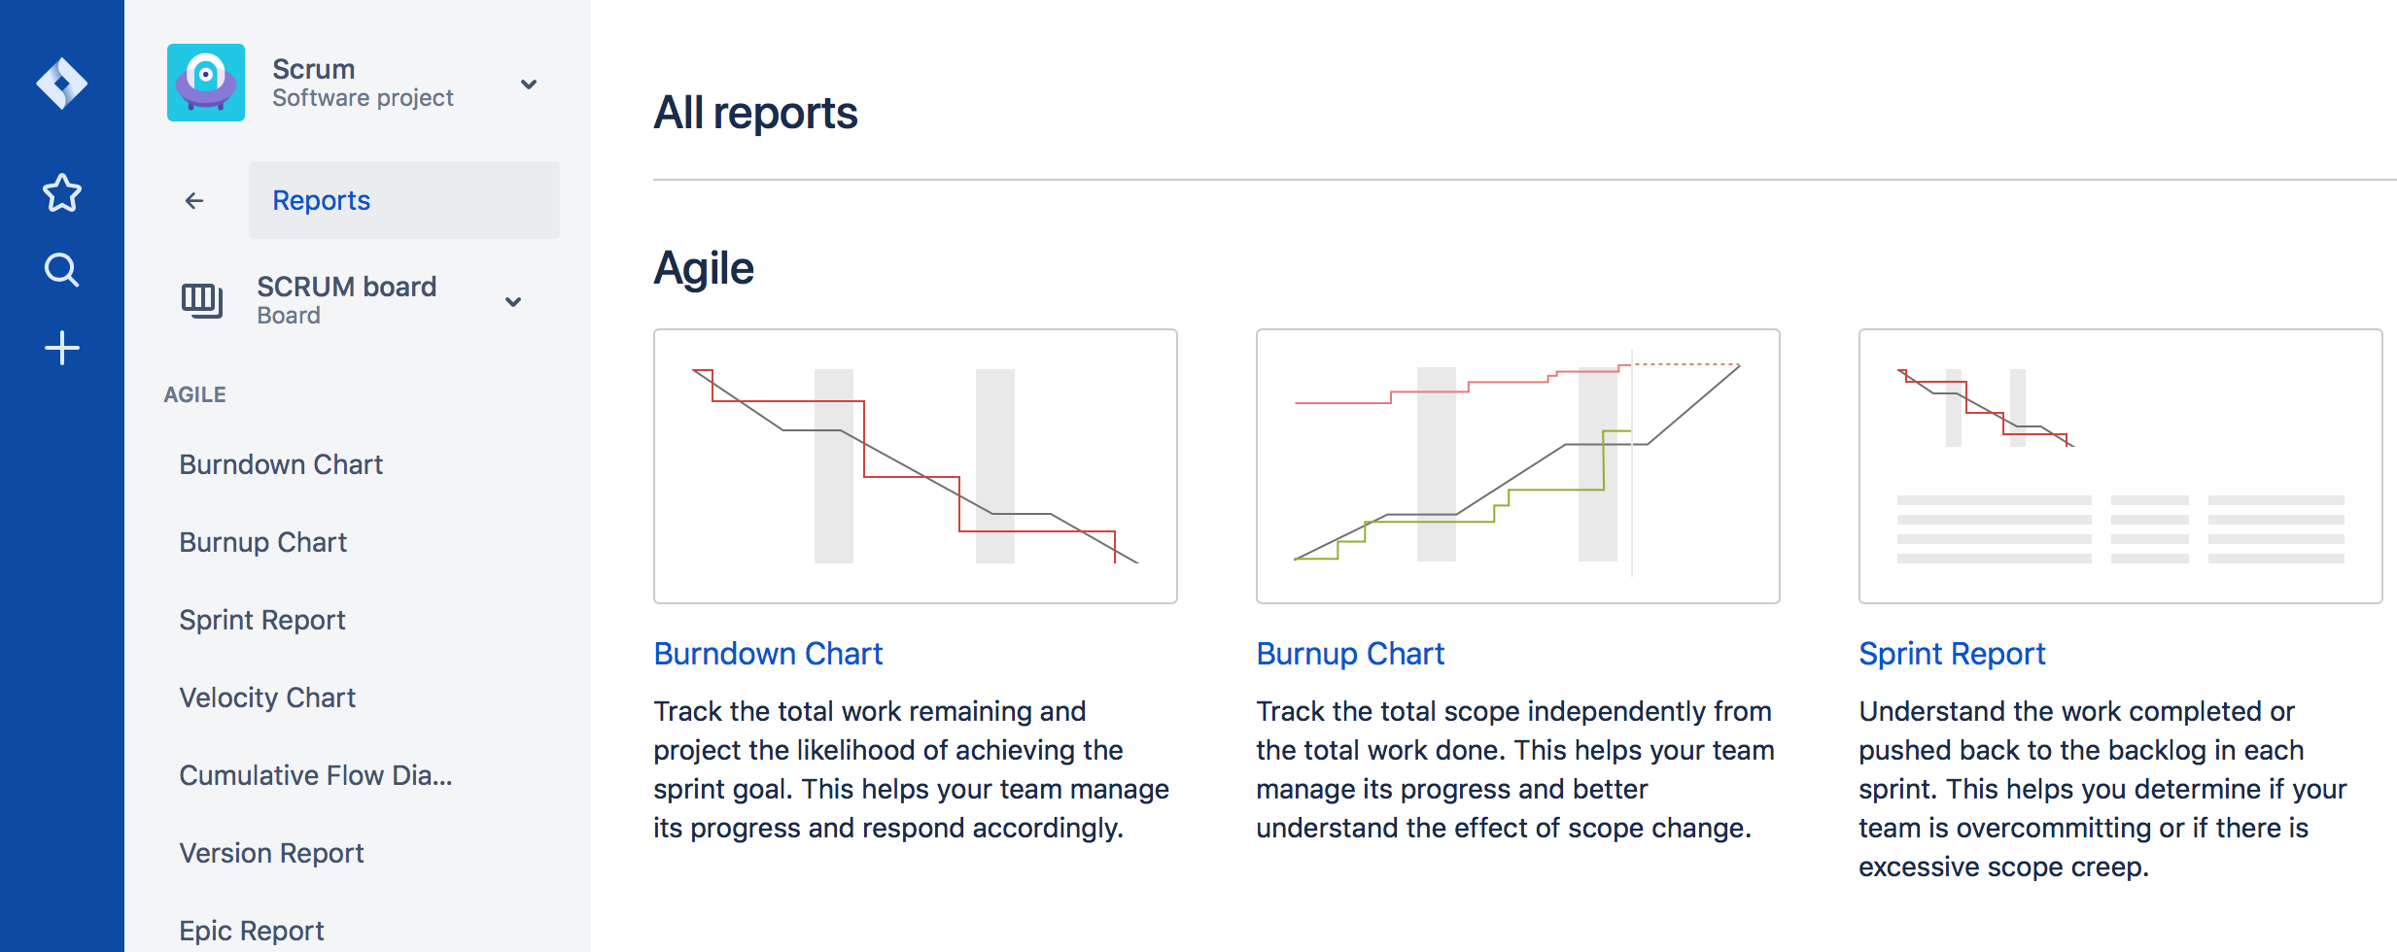2397x952 pixels.
Task: Select Reports in the sidebar
Action: click(321, 200)
